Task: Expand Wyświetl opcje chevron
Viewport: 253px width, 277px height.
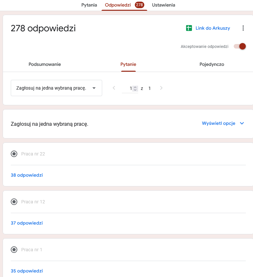Action: coord(242,123)
